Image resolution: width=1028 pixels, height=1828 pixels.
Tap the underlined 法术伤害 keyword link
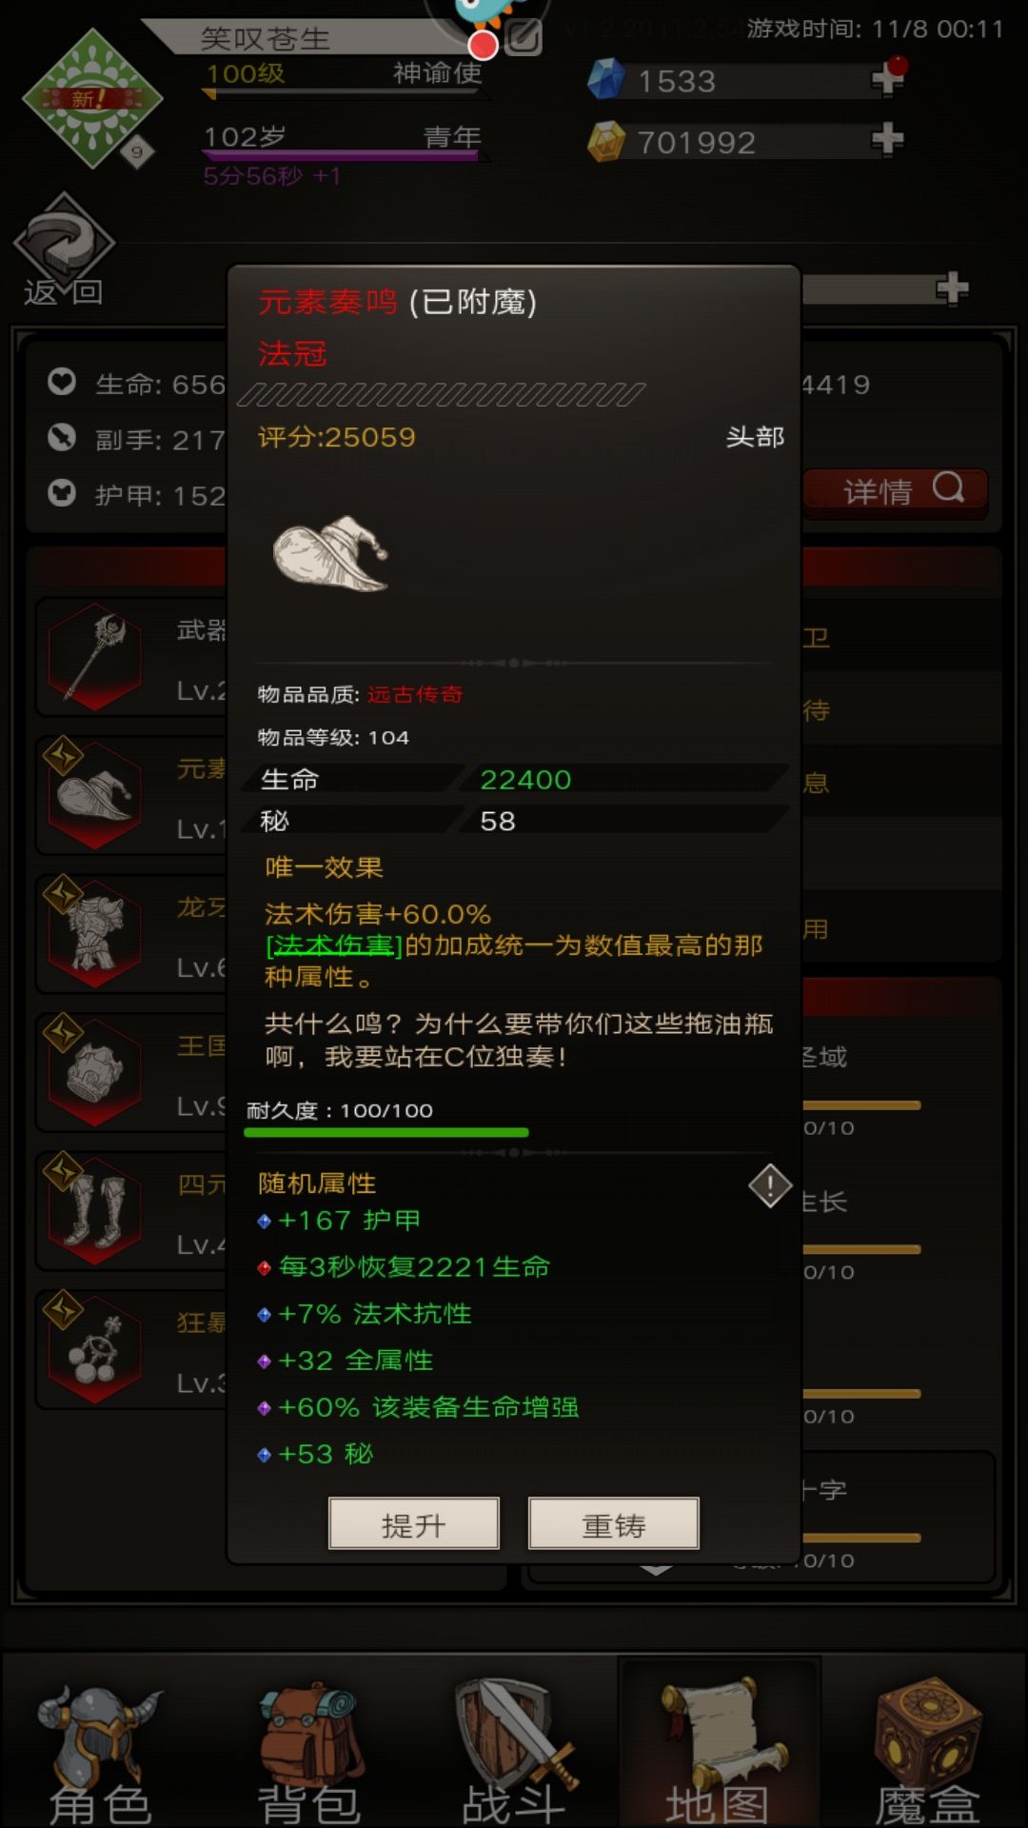tap(334, 945)
